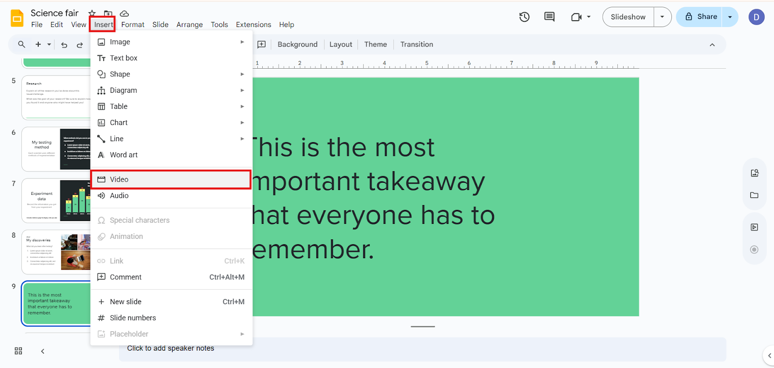Collapse the toolbar with the chevron
Image resolution: width=774 pixels, height=368 pixels.
tap(712, 45)
